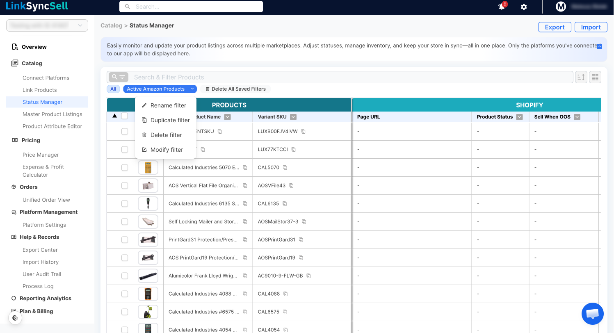The height and width of the screenshot is (333, 614).
Task: Check the CAL6135 product row
Action: tap(125, 204)
